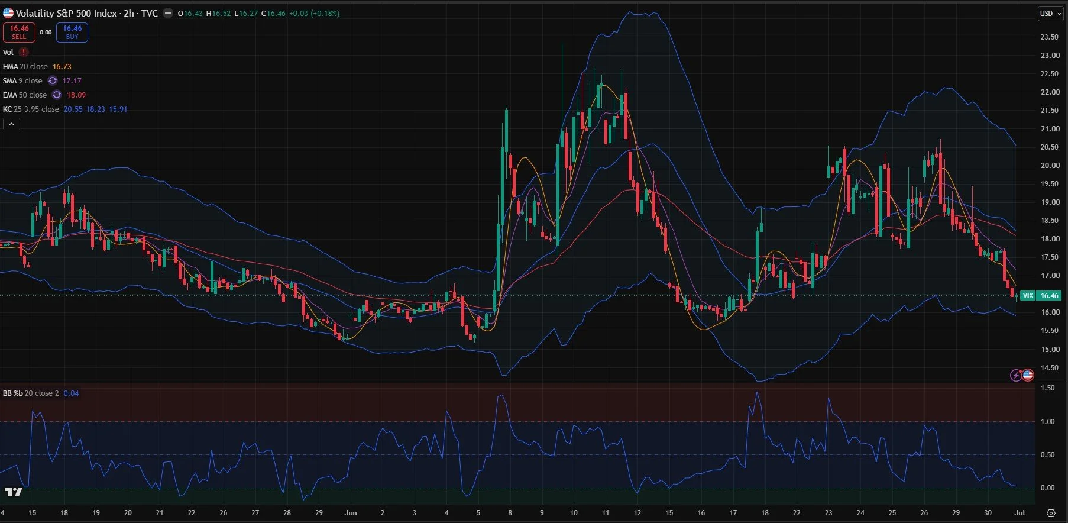Click the HMA value 16.73

62,66
